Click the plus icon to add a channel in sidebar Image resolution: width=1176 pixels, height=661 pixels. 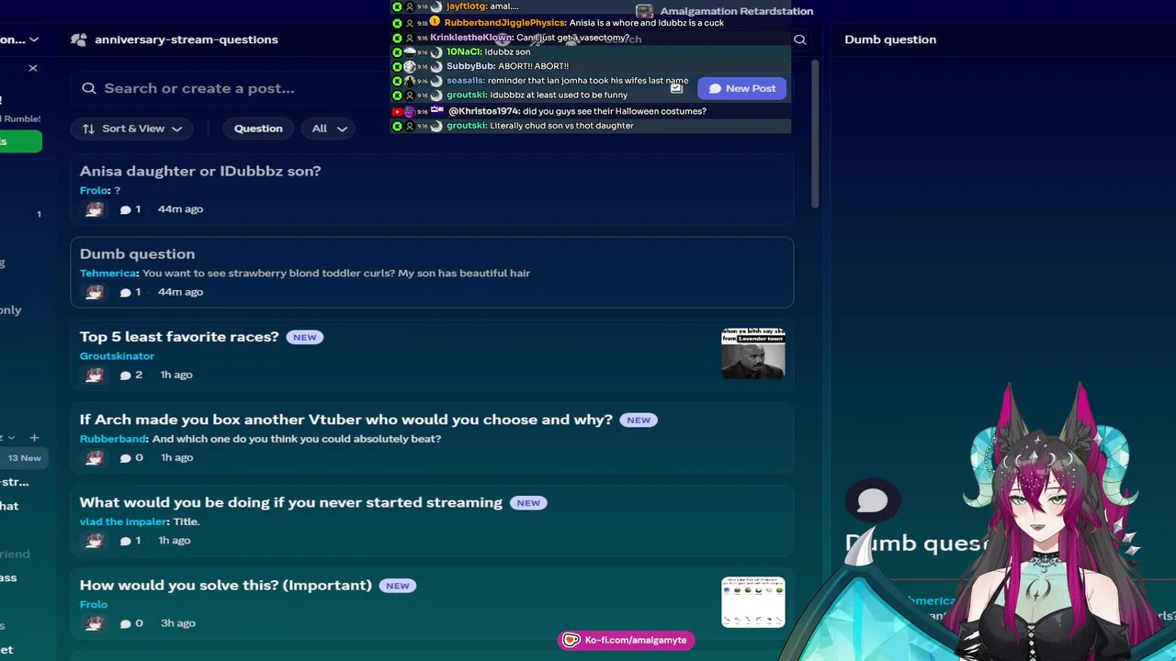click(34, 438)
